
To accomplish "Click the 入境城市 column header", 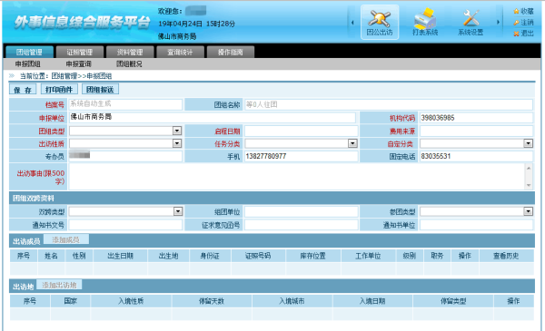I will click(x=292, y=301).
